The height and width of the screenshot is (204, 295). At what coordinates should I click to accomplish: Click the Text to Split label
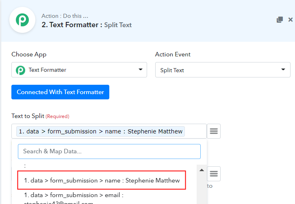[28, 116]
